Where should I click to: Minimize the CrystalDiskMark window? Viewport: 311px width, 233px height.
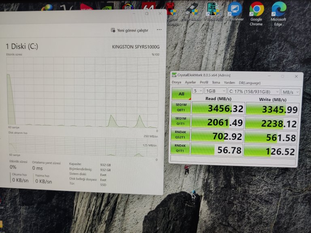pyautogui.click(x=269, y=76)
